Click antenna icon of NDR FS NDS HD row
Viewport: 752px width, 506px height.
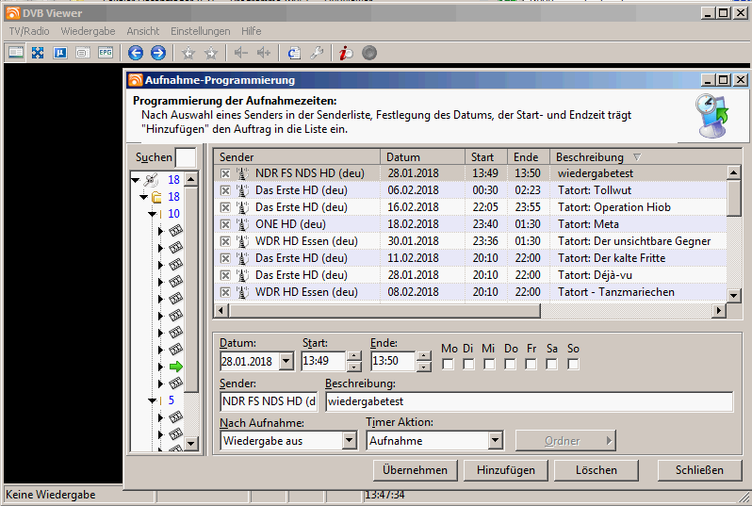243,173
